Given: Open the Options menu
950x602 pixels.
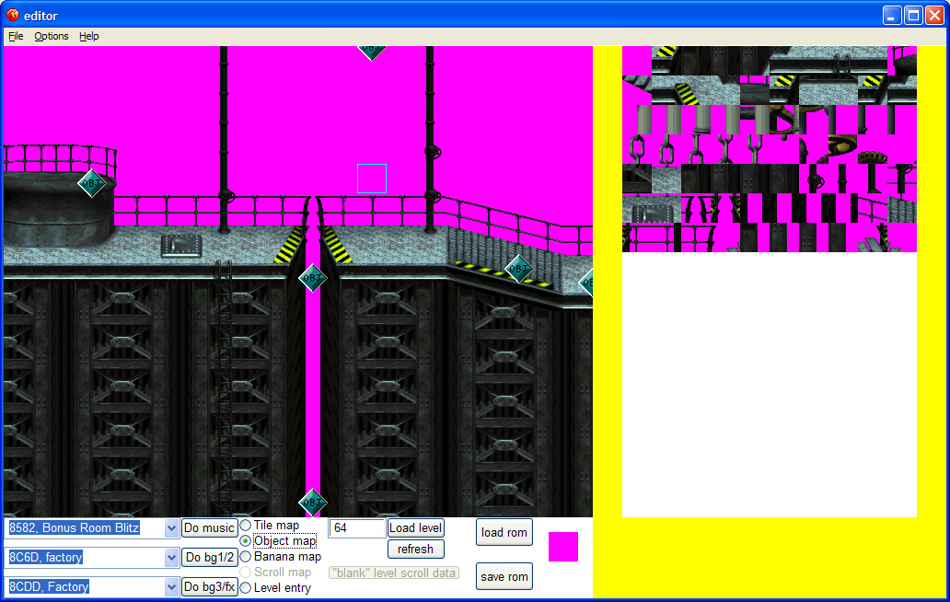Looking at the screenshot, I should [51, 36].
